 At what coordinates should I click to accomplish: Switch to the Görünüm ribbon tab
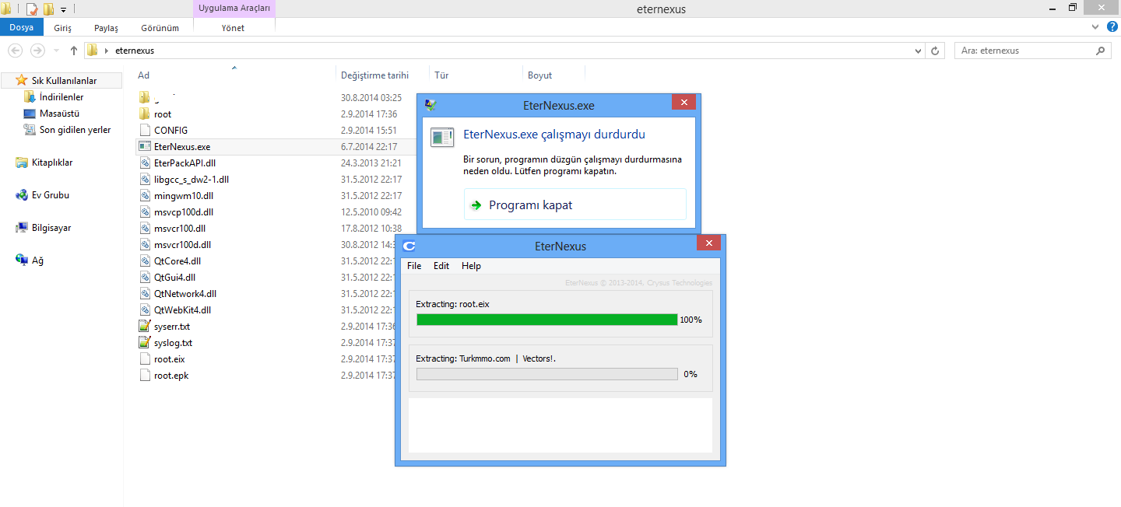[x=160, y=27]
